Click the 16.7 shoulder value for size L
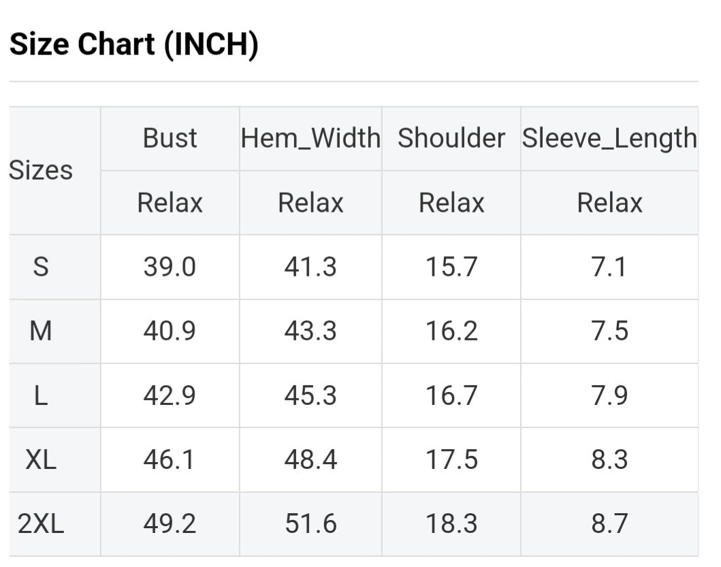Image resolution: width=721 pixels, height=567 pixels. click(x=451, y=395)
